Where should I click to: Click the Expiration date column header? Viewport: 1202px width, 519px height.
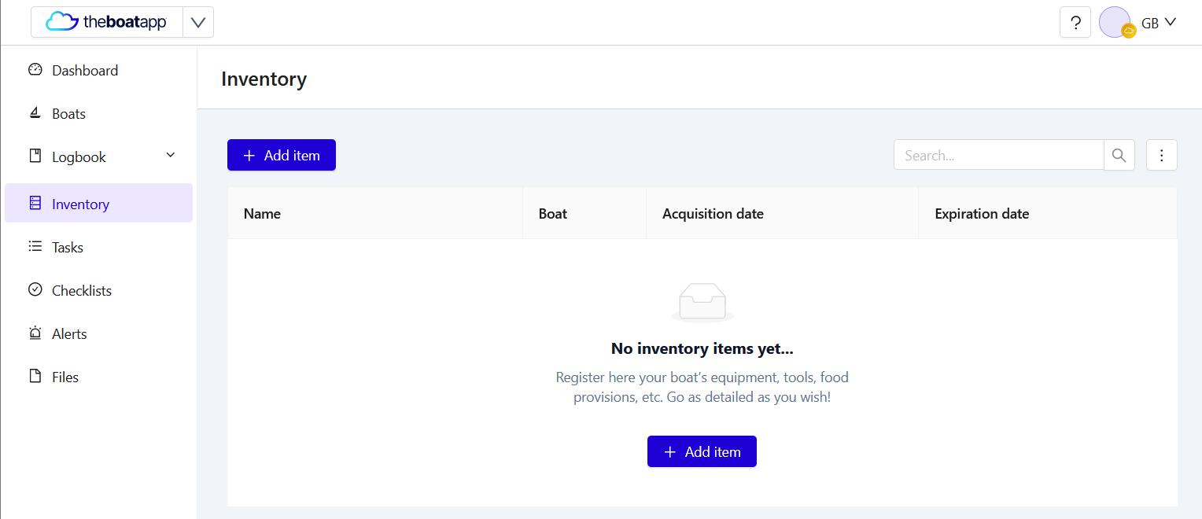pyautogui.click(x=982, y=213)
